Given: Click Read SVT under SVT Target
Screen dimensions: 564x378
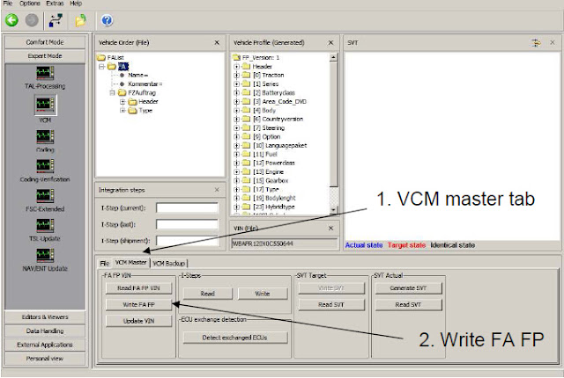Looking at the screenshot, I should coord(331,304).
